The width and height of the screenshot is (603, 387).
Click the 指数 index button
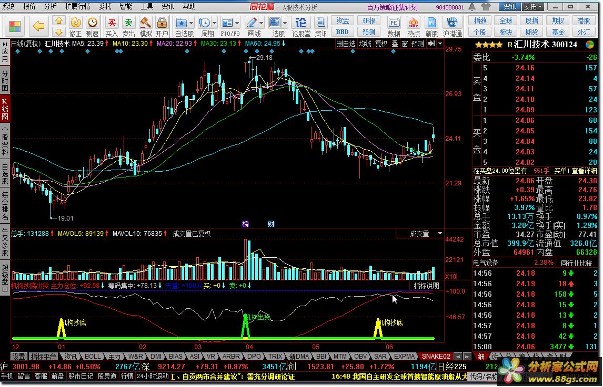click(480, 20)
